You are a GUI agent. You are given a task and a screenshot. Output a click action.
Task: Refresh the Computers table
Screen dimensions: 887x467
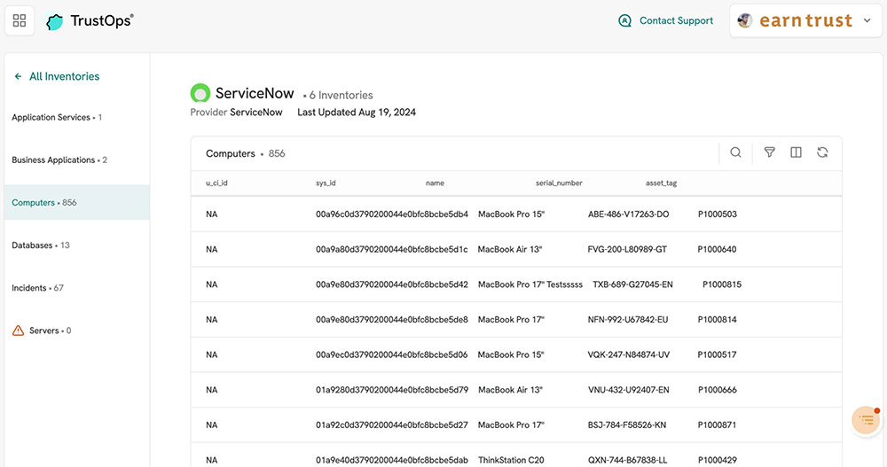pyautogui.click(x=822, y=152)
